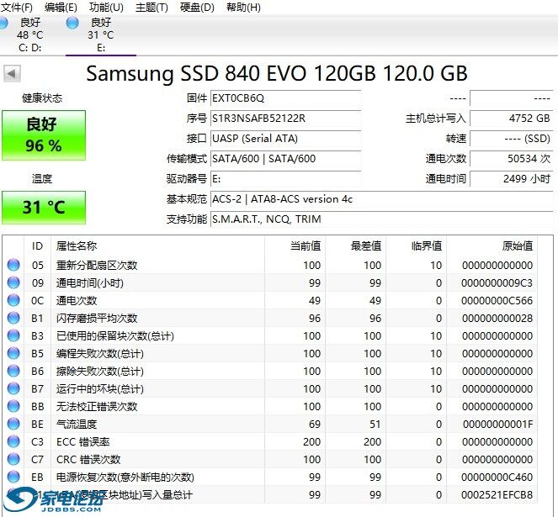Select the 通电次数 attribute row
The height and width of the screenshot is (517, 558).
pos(270,300)
